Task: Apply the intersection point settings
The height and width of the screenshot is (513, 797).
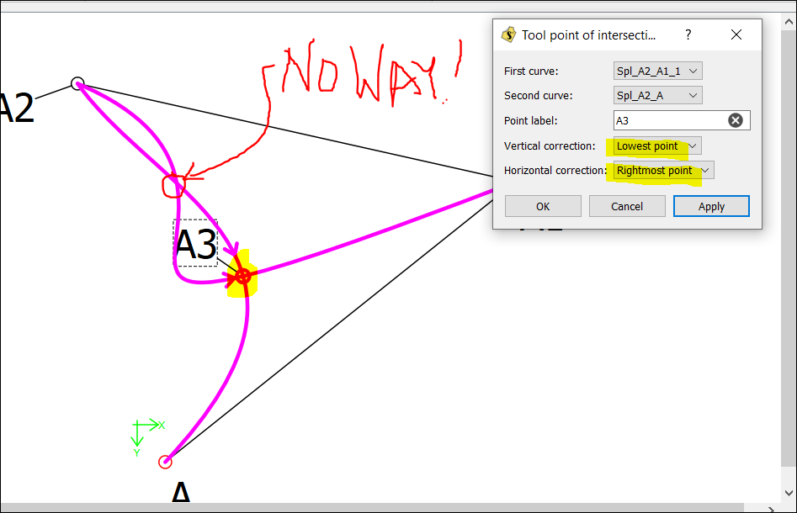Action: pos(711,206)
